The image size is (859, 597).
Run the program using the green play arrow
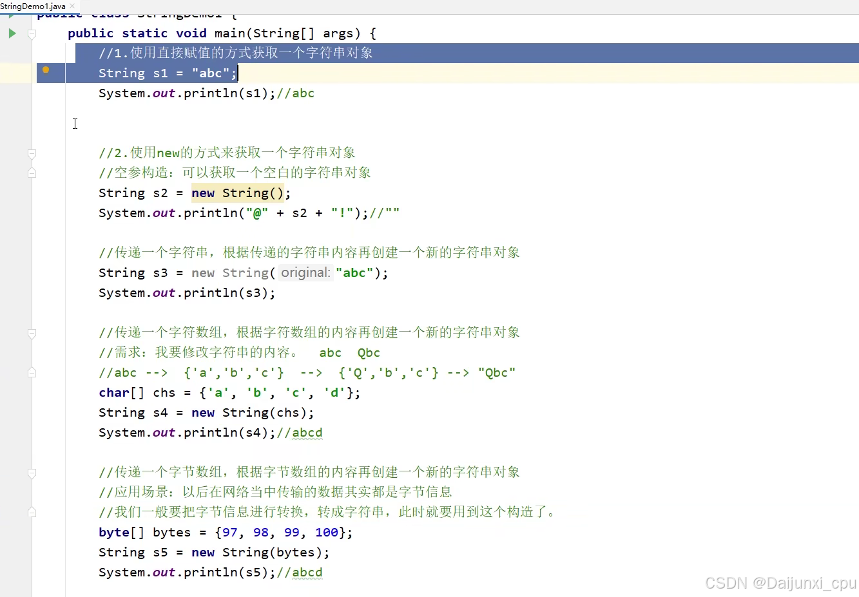[x=12, y=33]
